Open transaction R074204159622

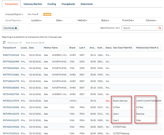(x=11, y=127)
